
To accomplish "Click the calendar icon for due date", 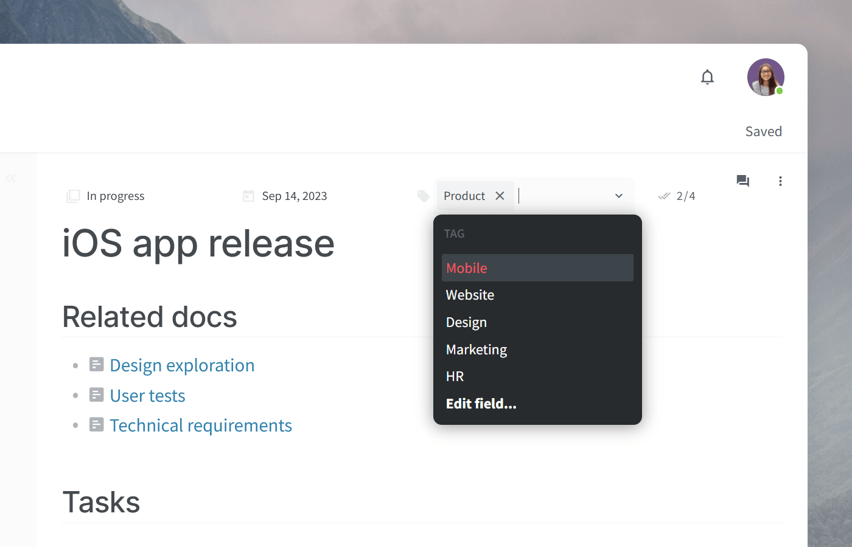I will [248, 196].
